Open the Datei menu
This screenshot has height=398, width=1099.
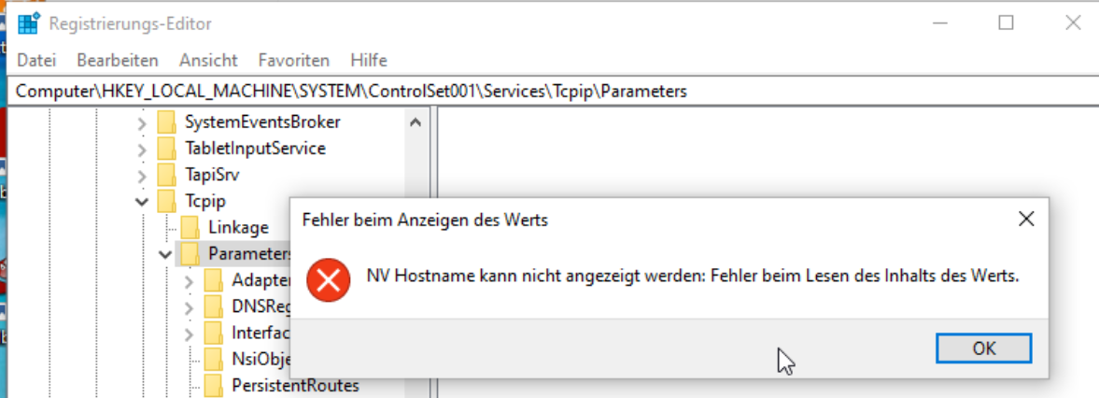36,60
